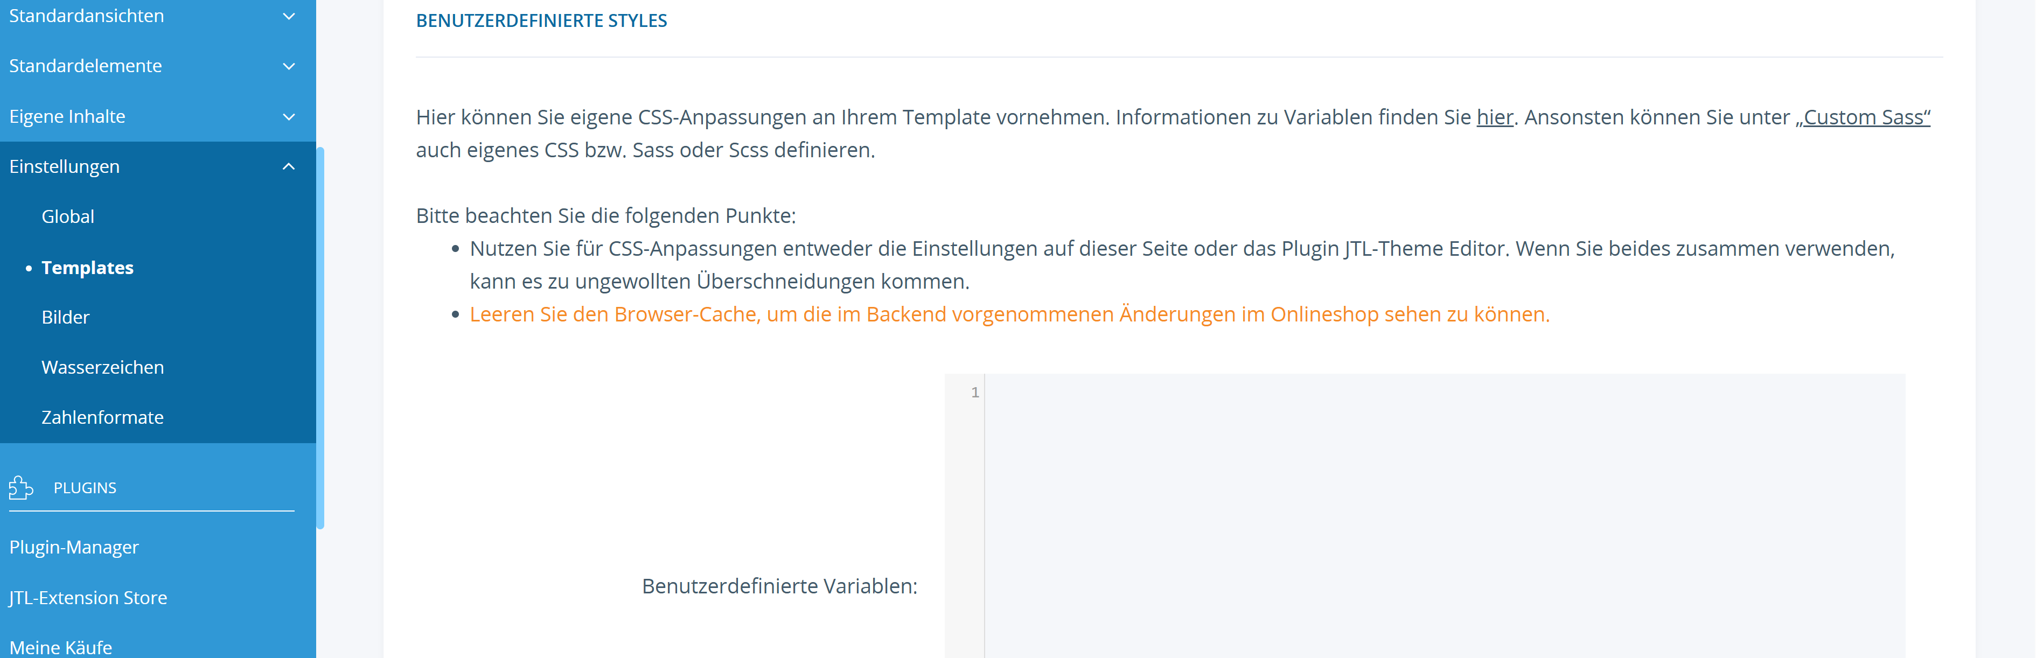Open the Bilder settings page
Screen dimensions: 2036x658
[x=66, y=318]
